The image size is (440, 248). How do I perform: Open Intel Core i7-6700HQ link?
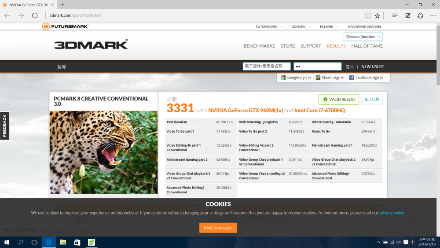pos(319,111)
